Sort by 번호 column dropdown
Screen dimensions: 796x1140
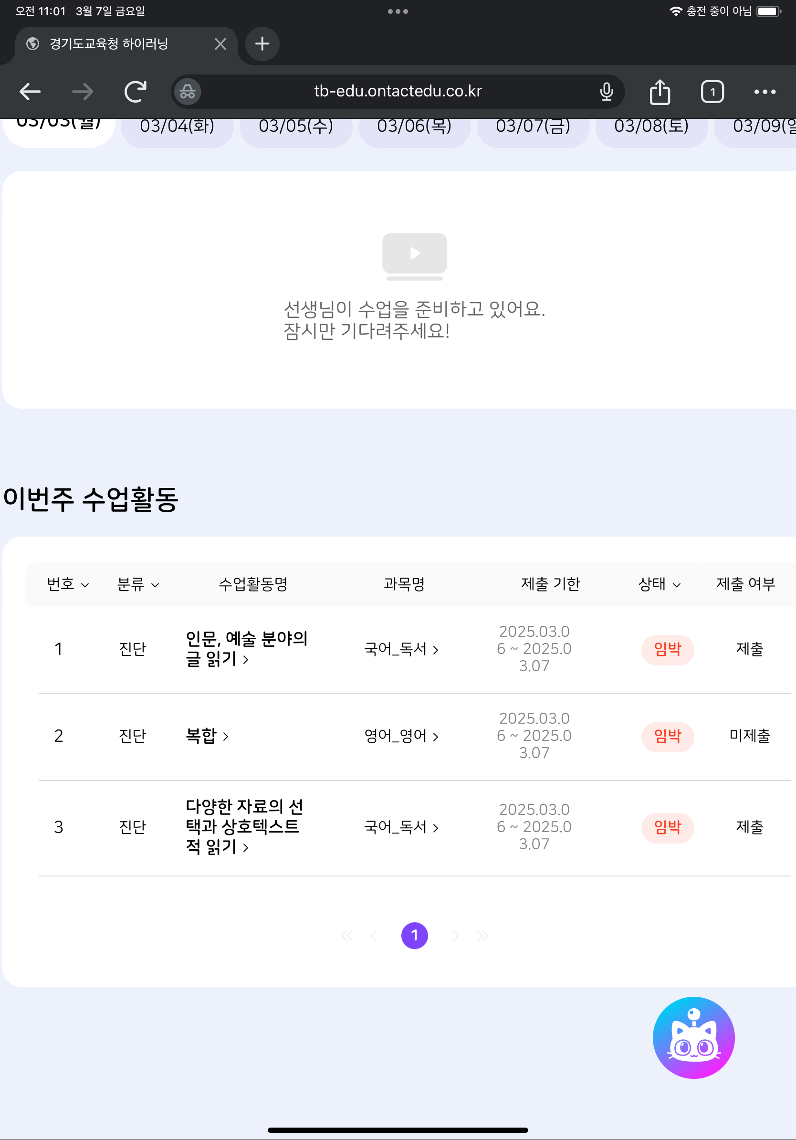tap(68, 584)
